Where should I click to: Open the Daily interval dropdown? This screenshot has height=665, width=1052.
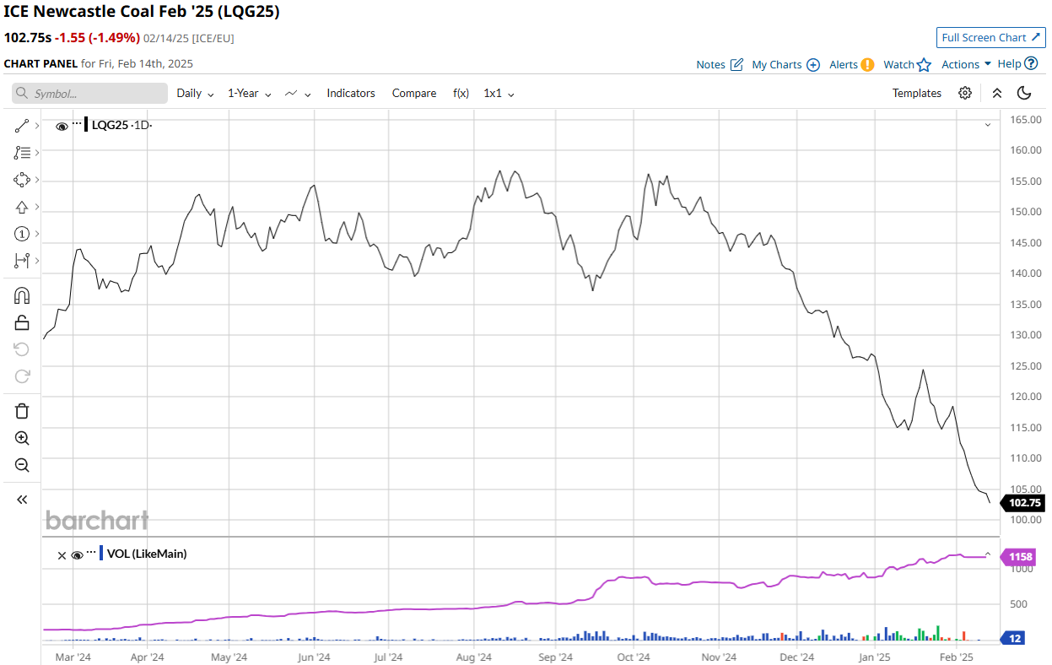click(195, 93)
